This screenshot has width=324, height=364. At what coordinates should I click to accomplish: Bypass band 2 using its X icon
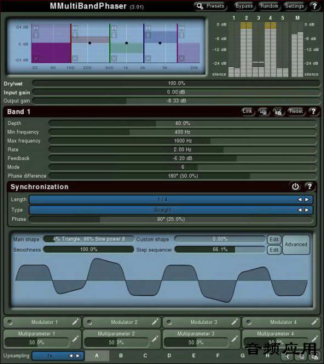(x=75, y=58)
